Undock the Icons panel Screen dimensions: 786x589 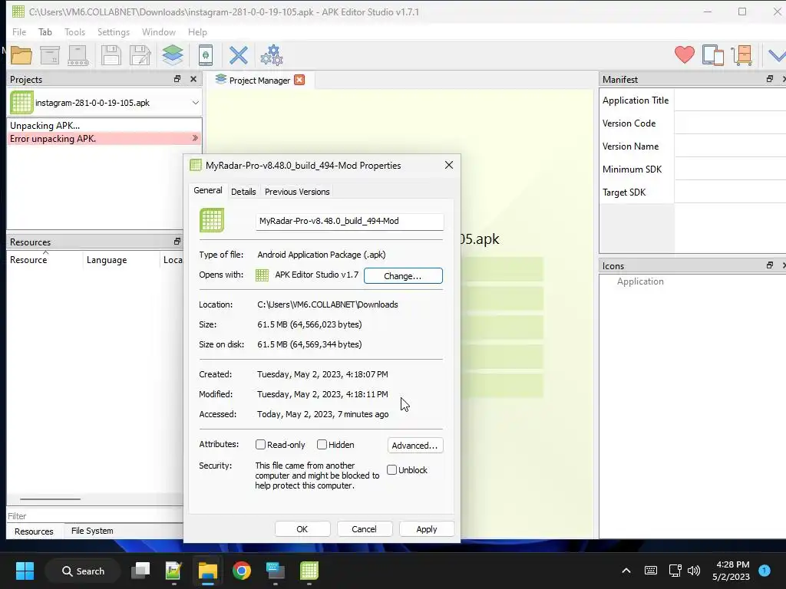point(769,265)
